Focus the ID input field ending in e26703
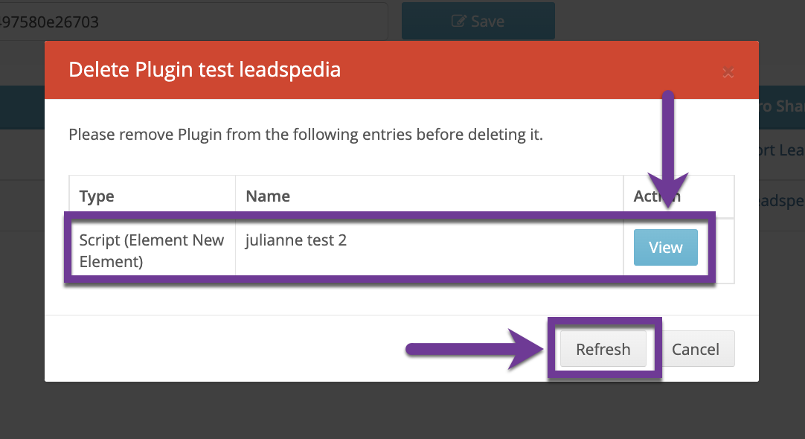Viewport: 805px width, 439px height. (x=193, y=22)
